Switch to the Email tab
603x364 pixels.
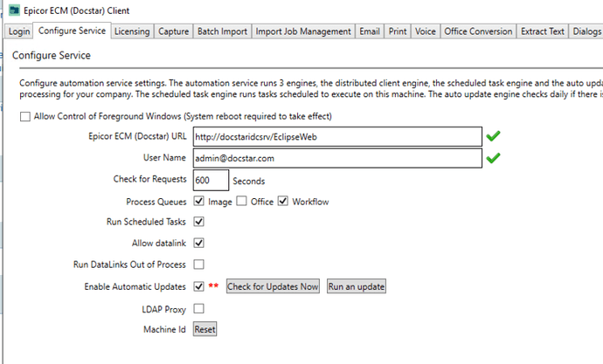coord(370,31)
